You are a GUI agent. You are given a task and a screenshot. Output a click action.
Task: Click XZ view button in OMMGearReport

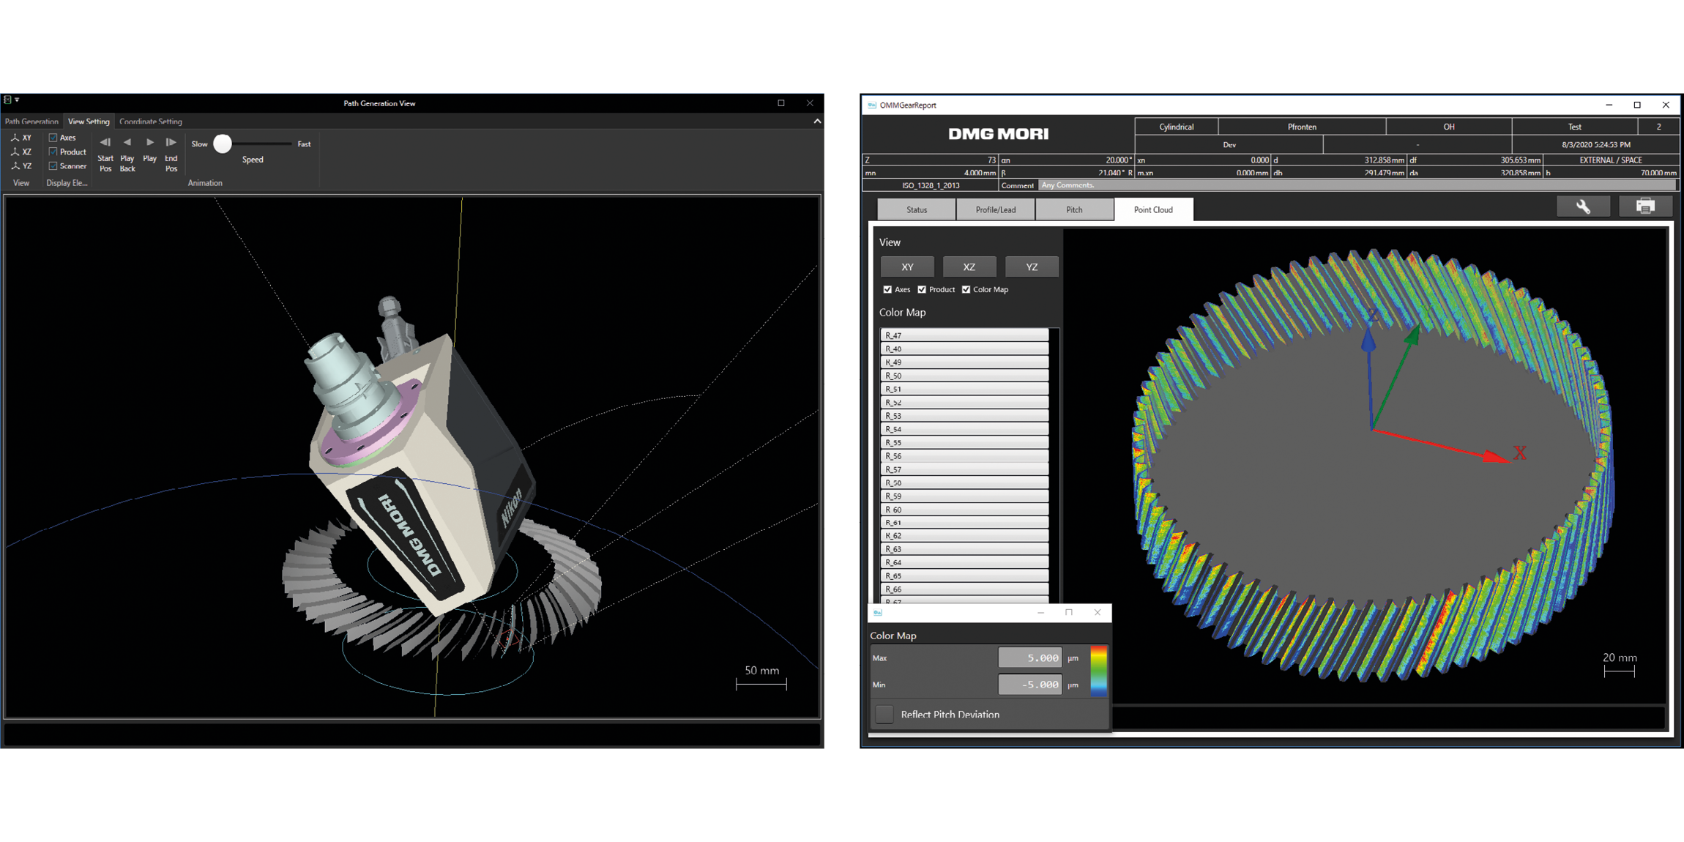click(969, 267)
